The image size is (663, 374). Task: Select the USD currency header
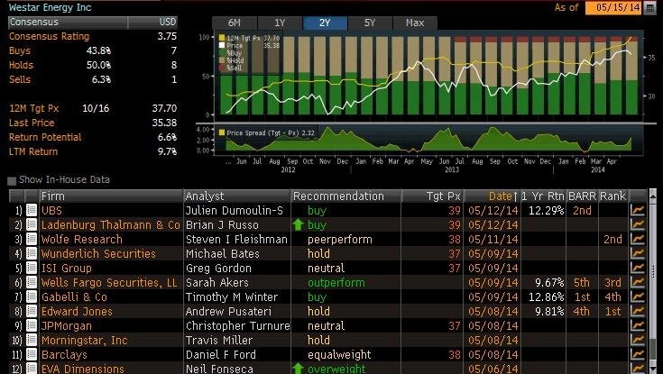(152, 22)
